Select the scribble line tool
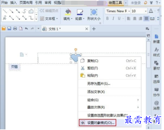 click(5, 18)
